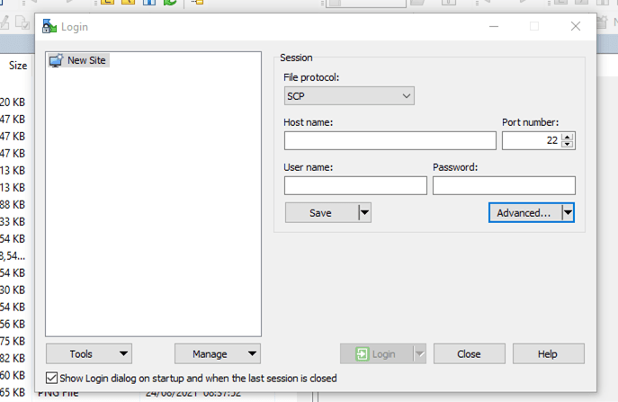Screen dimensions: 618x402
Task: Click the Save button
Action: pos(321,213)
